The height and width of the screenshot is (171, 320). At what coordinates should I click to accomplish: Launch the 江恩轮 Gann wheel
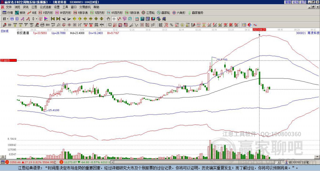click(x=148, y=12)
